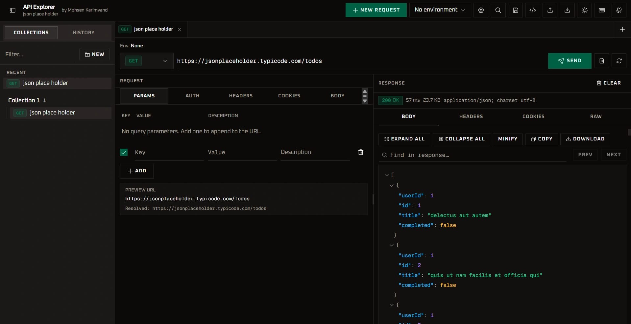This screenshot has width=631, height=324.
Task: Click Expand All in response toolbar
Action: pos(404,139)
